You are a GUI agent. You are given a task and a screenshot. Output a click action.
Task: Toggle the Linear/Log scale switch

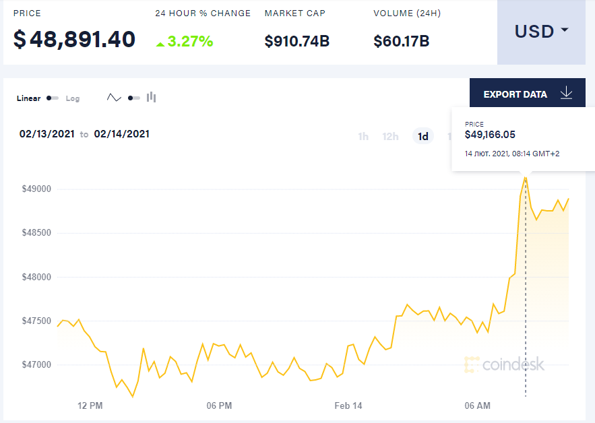coord(53,98)
